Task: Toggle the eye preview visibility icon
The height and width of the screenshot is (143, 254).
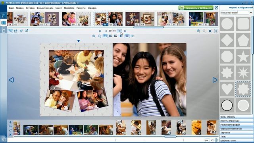Action: [127, 36]
